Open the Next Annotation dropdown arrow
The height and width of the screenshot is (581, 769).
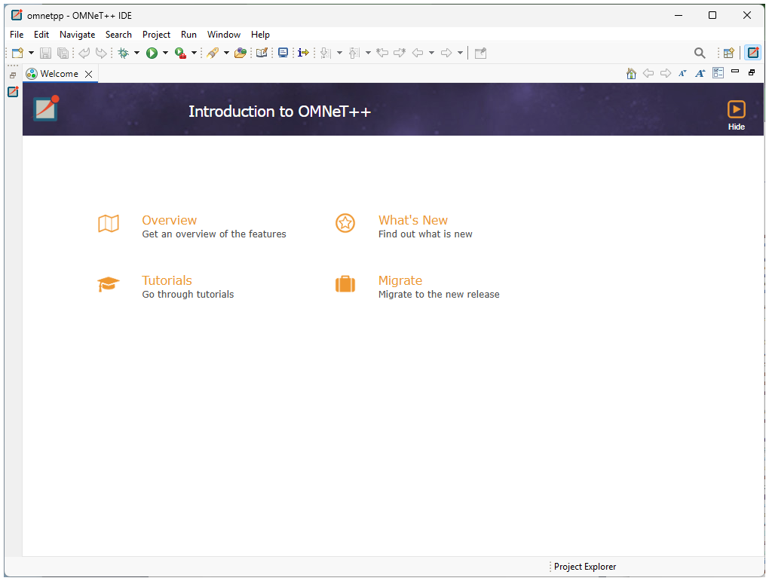[x=339, y=53]
